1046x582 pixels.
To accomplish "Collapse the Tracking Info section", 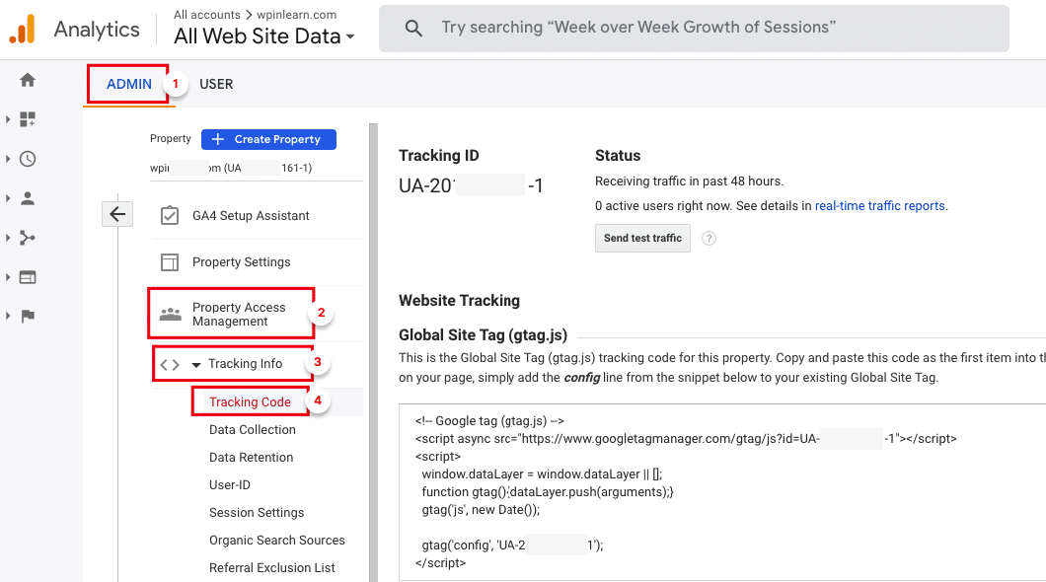I will coord(196,364).
